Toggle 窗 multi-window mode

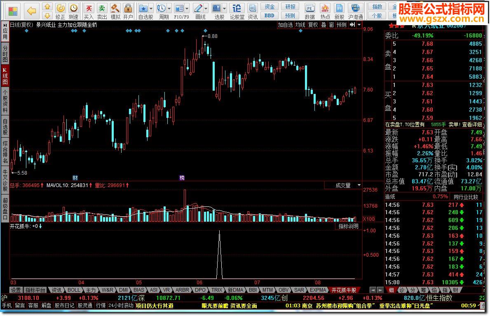[332, 25]
